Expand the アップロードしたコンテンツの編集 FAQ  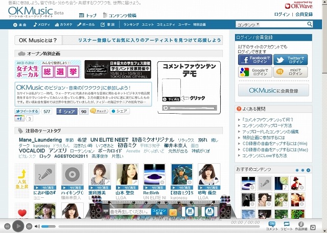coord(270,132)
